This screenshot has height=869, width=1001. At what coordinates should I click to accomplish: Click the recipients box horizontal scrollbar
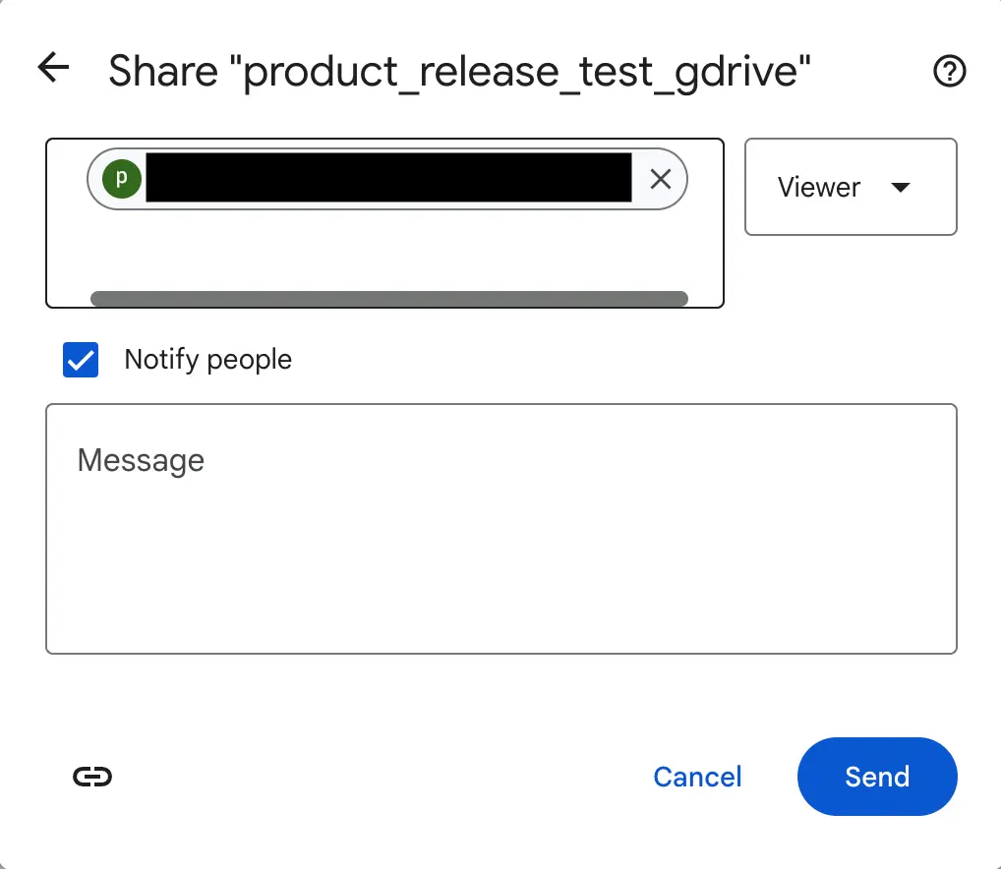(x=388, y=298)
